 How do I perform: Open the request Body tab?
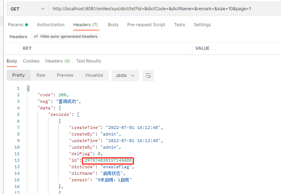[x=113, y=25]
